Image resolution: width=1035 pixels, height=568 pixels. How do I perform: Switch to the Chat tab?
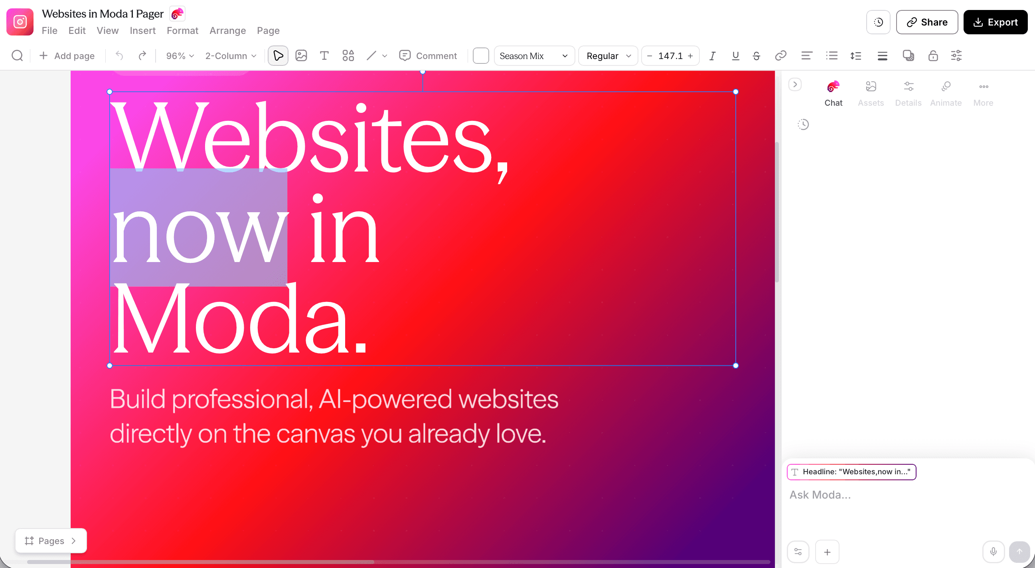pyautogui.click(x=833, y=93)
